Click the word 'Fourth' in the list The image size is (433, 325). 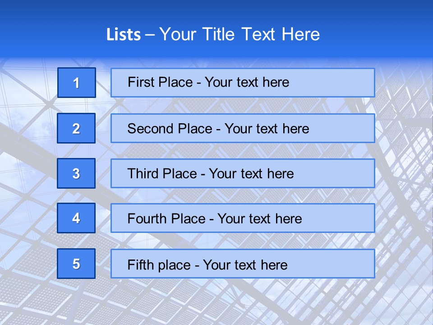(x=144, y=219)
